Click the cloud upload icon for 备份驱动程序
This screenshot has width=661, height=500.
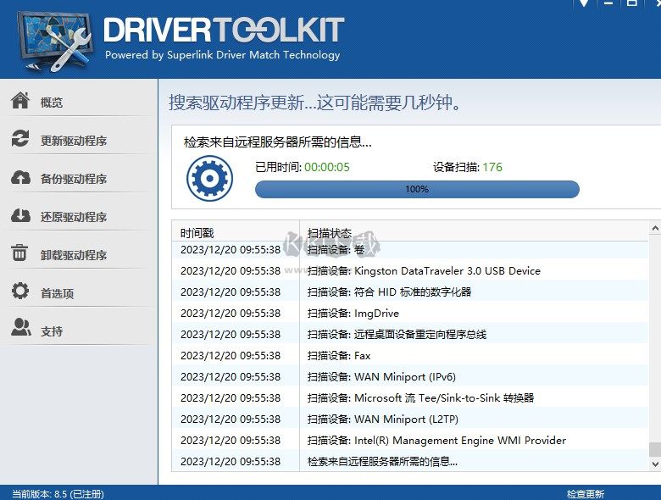tap(20, 177)
